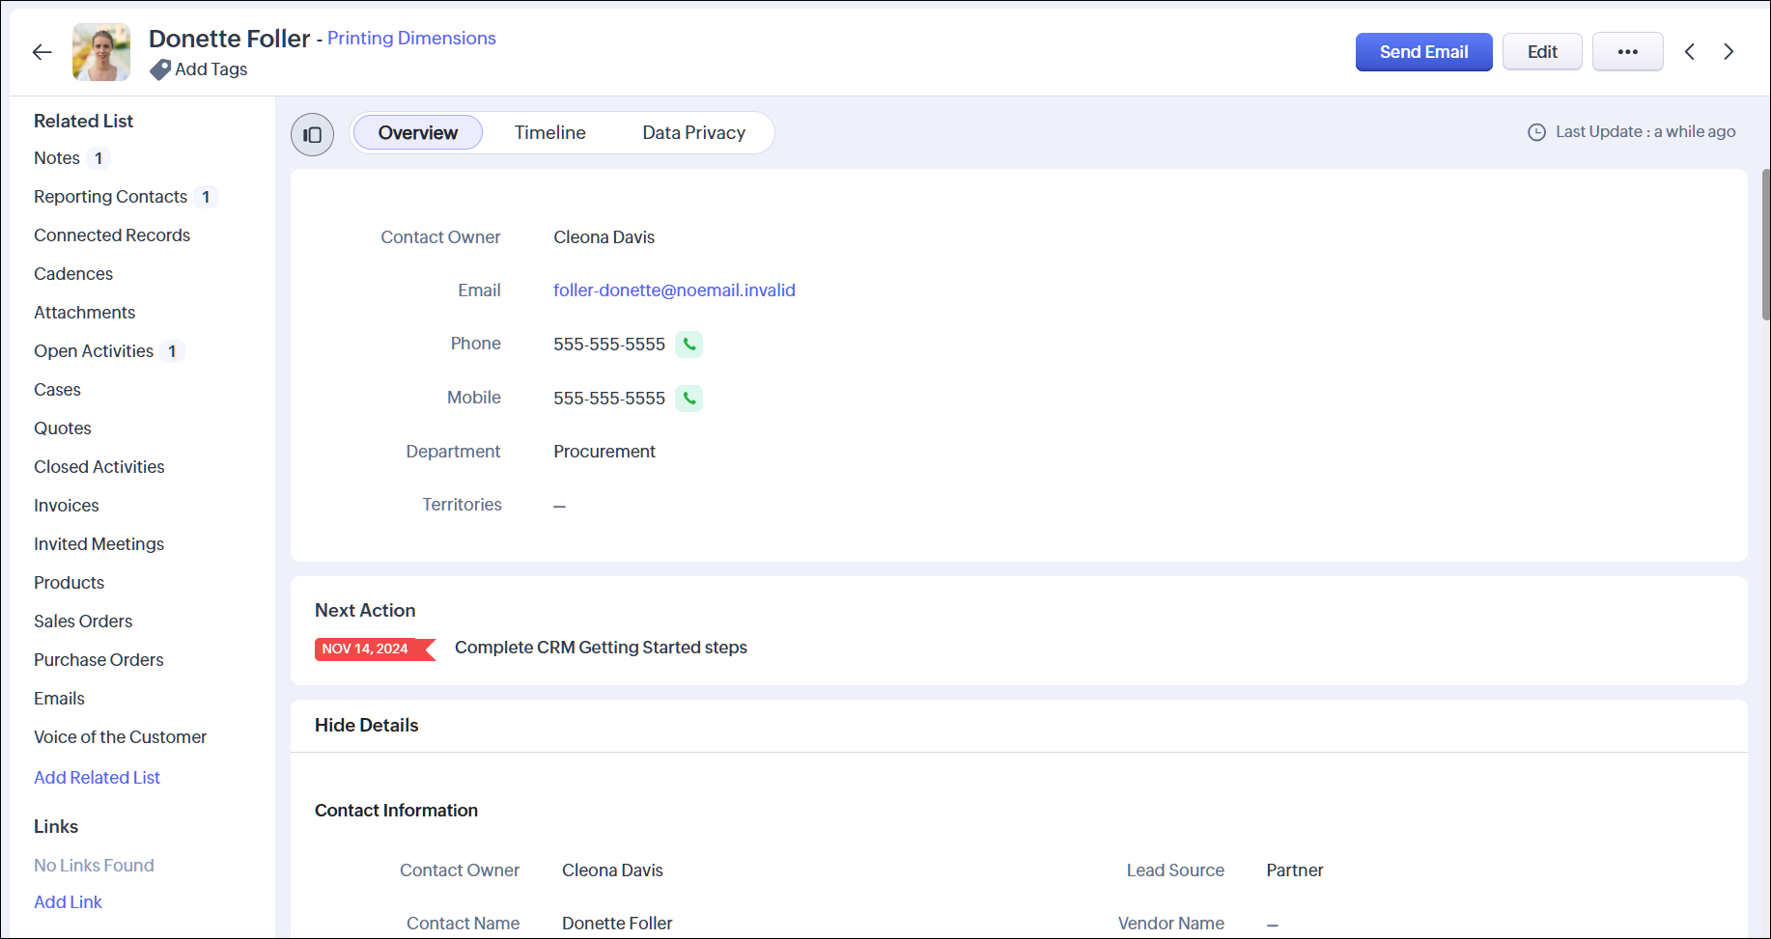Click the Edit button
The width and height of the screenshot is (1771, 939).
coord(1541,52)
